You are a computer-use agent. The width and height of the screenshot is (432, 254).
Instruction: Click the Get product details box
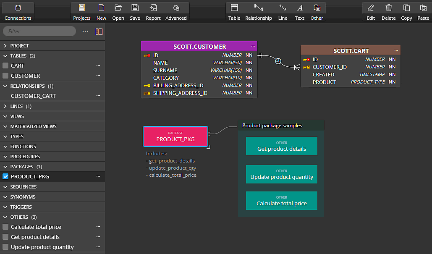281,146
